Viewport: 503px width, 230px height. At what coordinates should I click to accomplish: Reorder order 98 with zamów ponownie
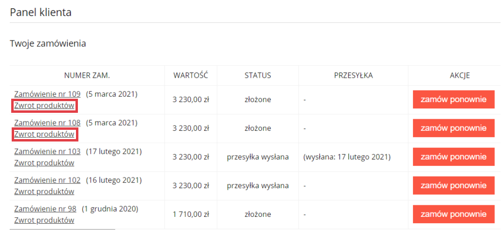click(453, 214)
